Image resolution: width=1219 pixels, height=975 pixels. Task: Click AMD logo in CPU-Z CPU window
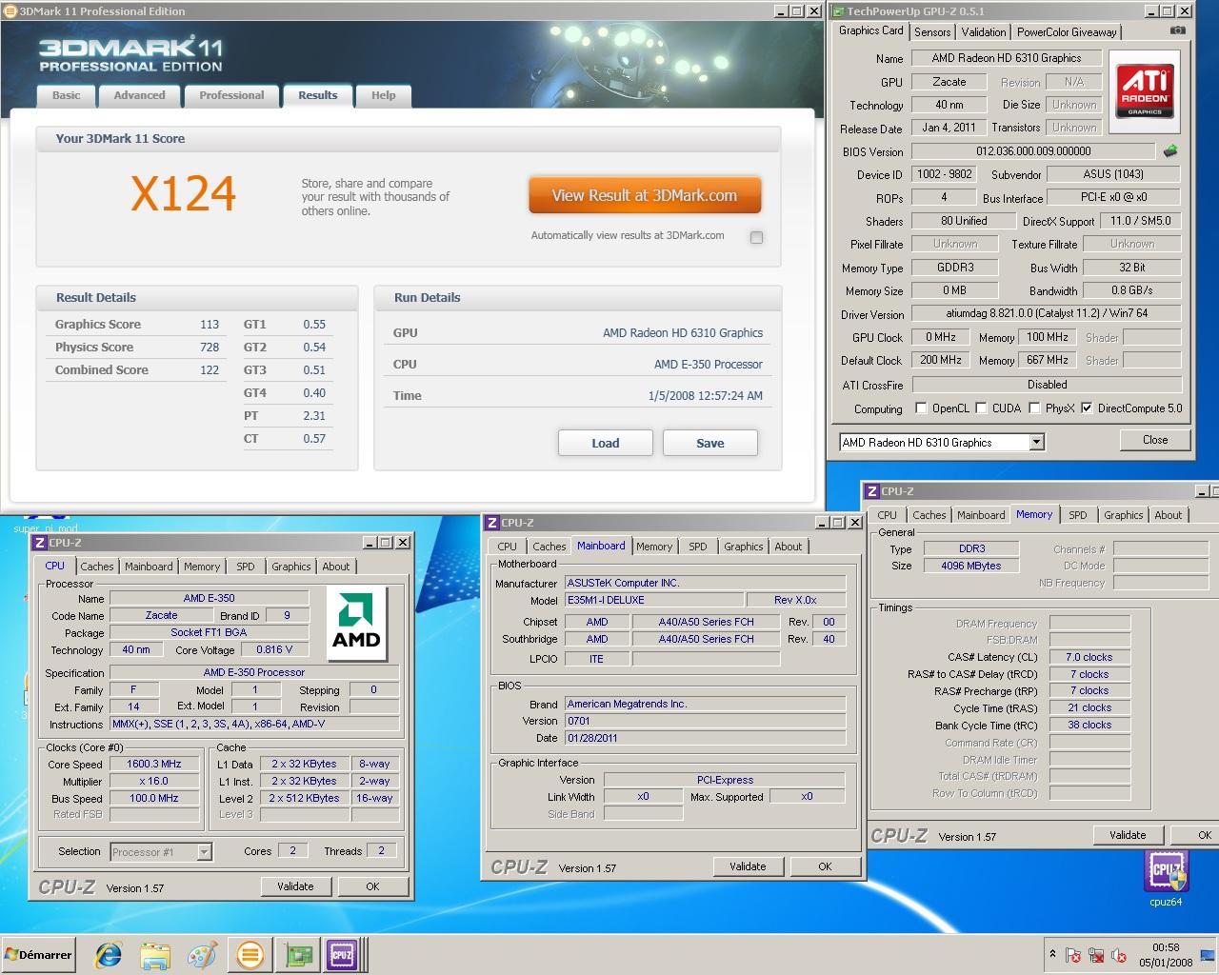pyautogui.click(x=356, y=623)
